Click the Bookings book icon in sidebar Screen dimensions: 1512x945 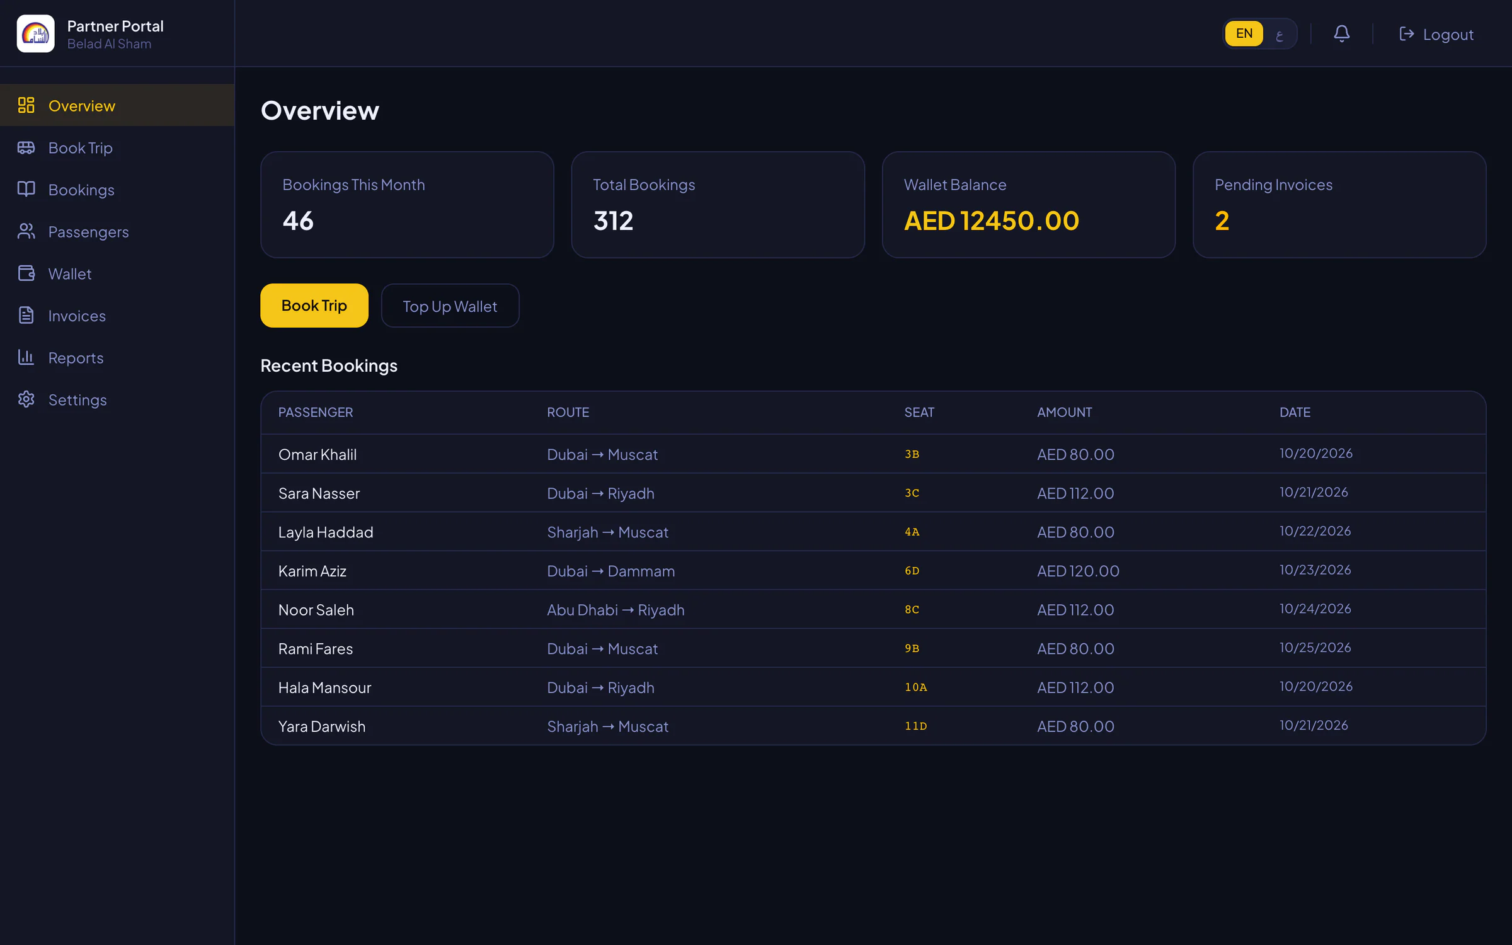(26, 189)
